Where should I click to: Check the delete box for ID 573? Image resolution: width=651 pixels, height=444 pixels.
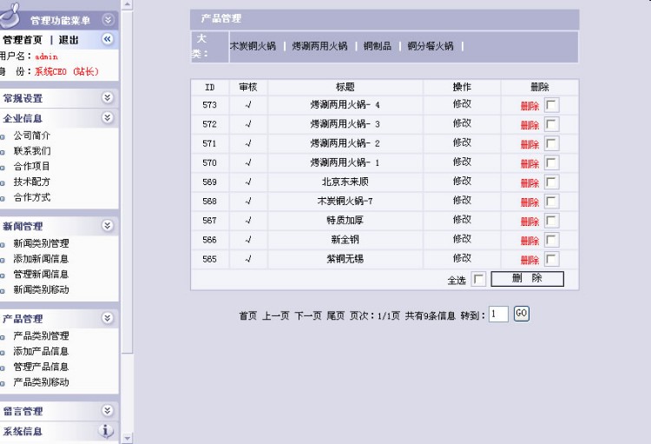(x=551, y=105)
